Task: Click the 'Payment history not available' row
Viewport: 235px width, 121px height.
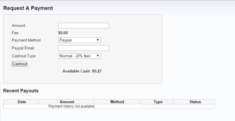Action: point(72,106)
